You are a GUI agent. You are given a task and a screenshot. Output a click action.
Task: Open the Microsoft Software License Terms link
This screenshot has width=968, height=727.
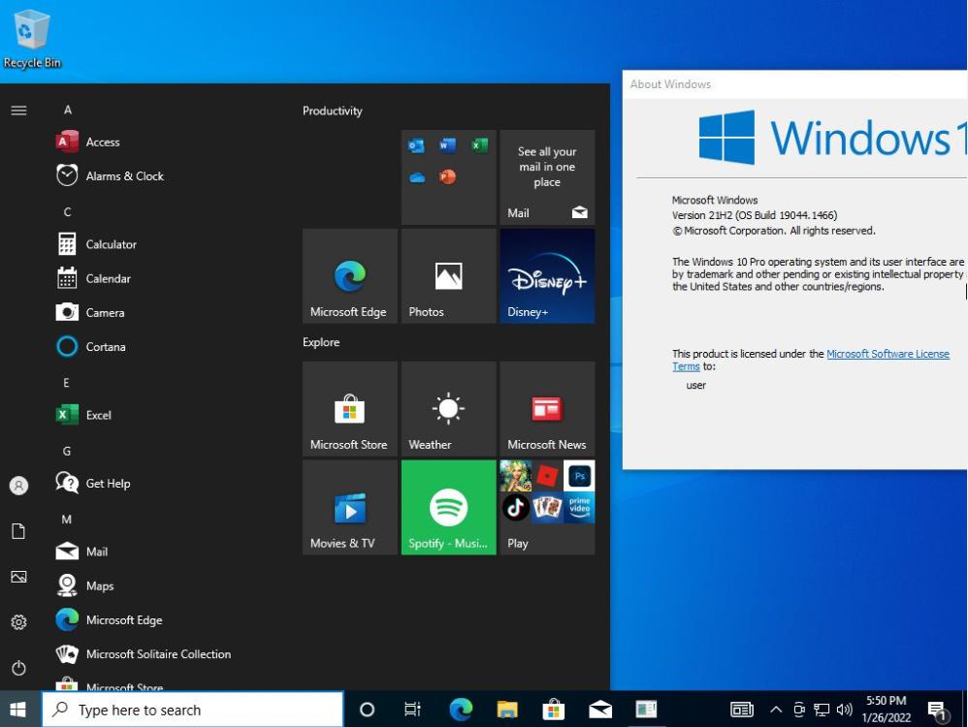(887, 354)
